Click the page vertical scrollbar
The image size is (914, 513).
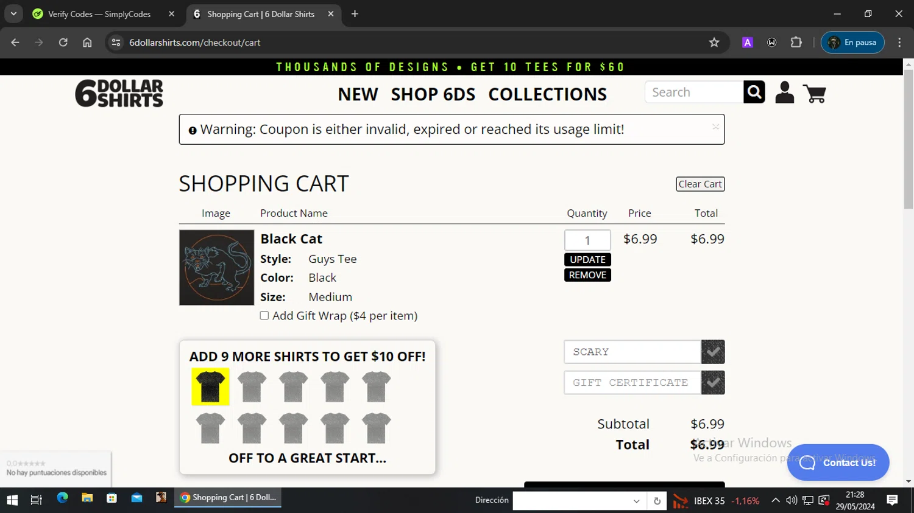click(908, 138)
